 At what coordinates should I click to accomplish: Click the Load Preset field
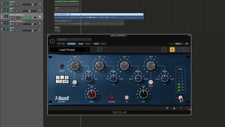[67, 50]
